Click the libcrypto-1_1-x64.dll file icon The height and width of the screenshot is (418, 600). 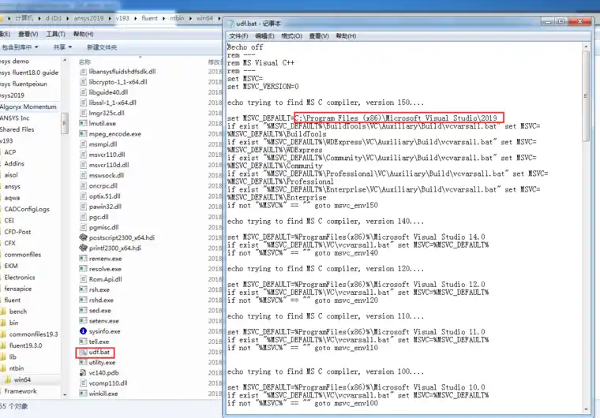tap(83, 82)
